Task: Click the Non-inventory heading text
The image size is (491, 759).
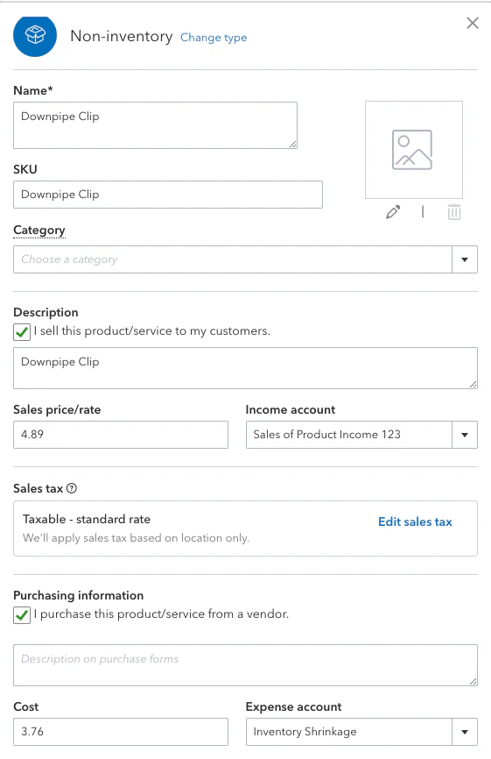Action: pyautogui.click(x=122, y=36)
